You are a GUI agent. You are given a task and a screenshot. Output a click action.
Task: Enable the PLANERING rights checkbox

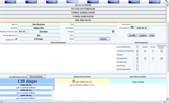[137, 62]
